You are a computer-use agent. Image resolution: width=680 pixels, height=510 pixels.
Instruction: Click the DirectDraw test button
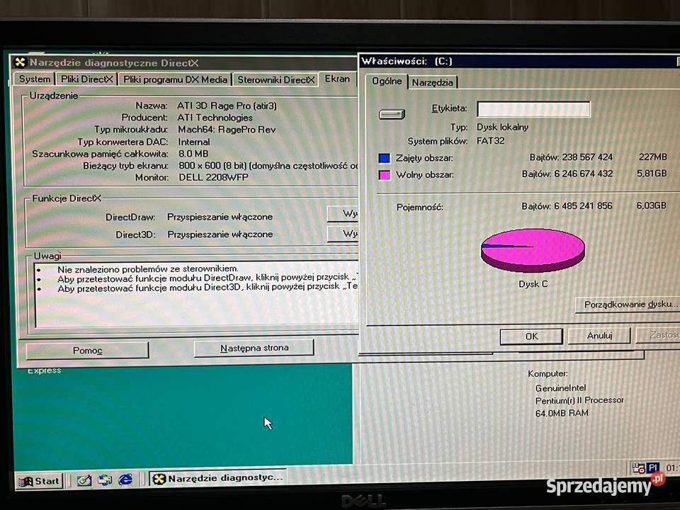344,213
